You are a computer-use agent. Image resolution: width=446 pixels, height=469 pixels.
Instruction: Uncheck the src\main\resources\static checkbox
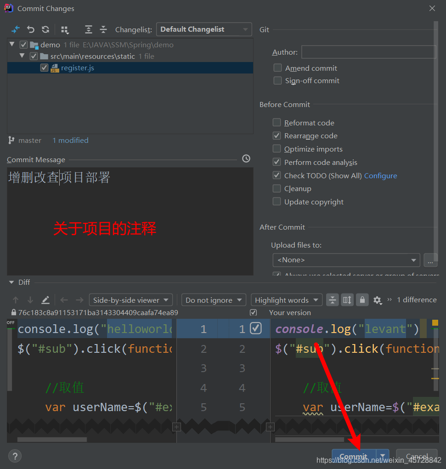(34, 56)
